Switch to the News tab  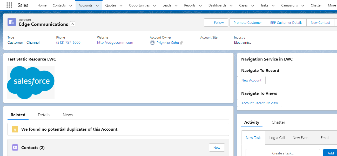68,115
